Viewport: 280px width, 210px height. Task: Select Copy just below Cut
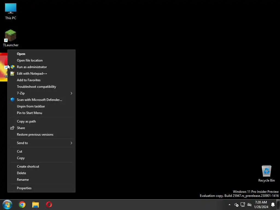(x=41, y=158)
